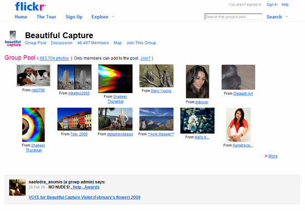Open the 683,704 photos link
Screen dimensions: 305x211
point(54,58)
